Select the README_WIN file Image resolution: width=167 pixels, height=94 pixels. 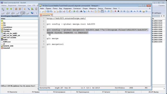point(8,46)
